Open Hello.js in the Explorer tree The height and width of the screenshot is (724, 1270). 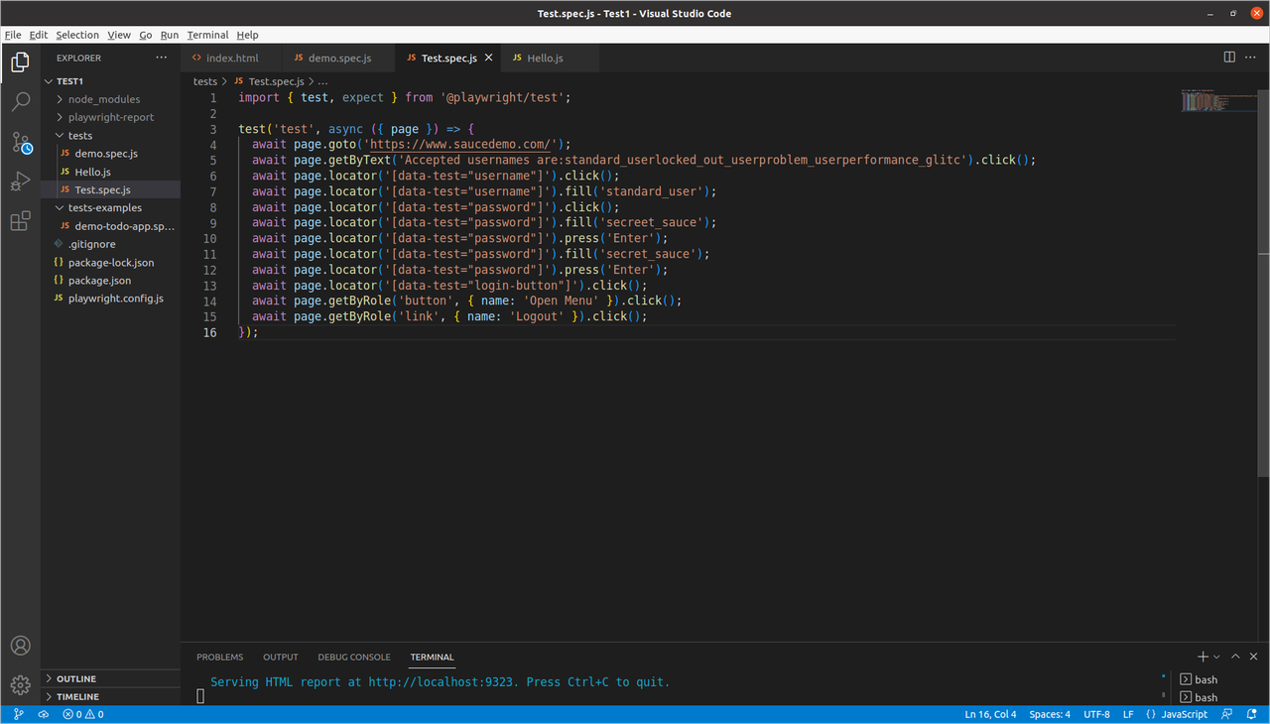click(111, 172)
